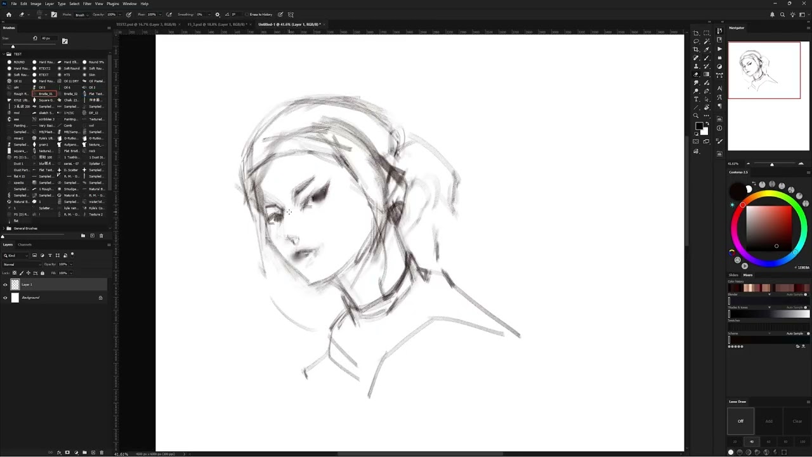Open the layer Kind filter dropdown

pos(16,255)
